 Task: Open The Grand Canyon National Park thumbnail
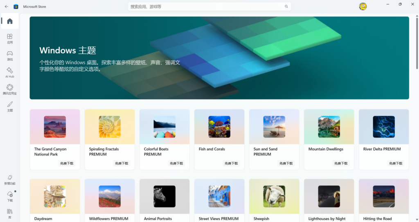click(x=55, y=127)
